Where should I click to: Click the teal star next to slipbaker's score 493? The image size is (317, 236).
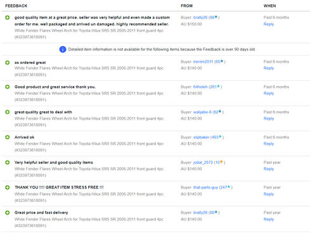pyautogui.click(x=220, y=137)
